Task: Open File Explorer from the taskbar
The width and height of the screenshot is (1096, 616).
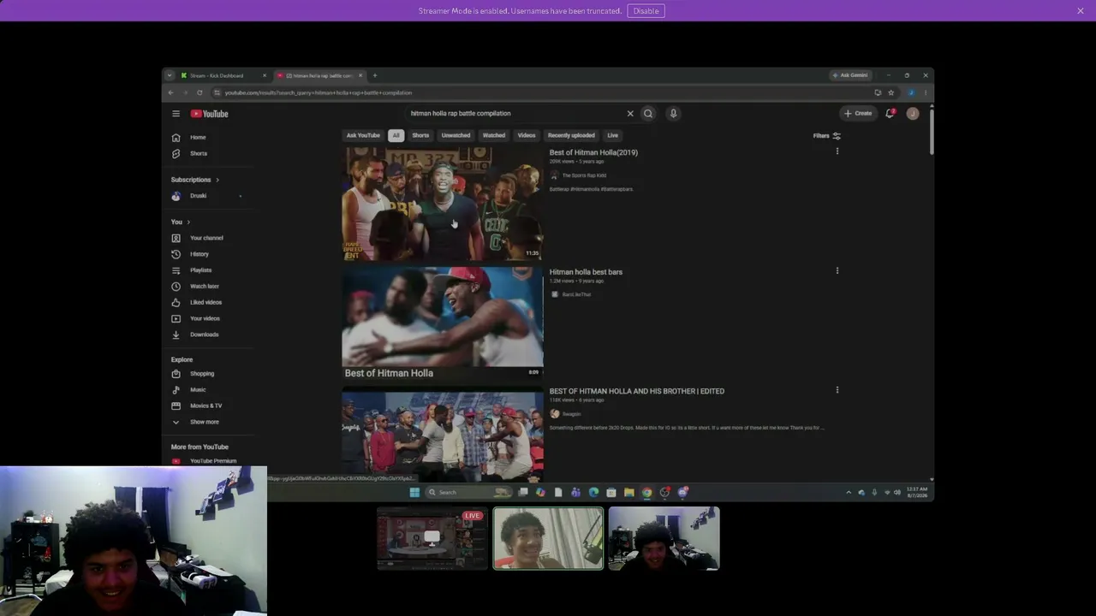Action: [x=628, y=493]
